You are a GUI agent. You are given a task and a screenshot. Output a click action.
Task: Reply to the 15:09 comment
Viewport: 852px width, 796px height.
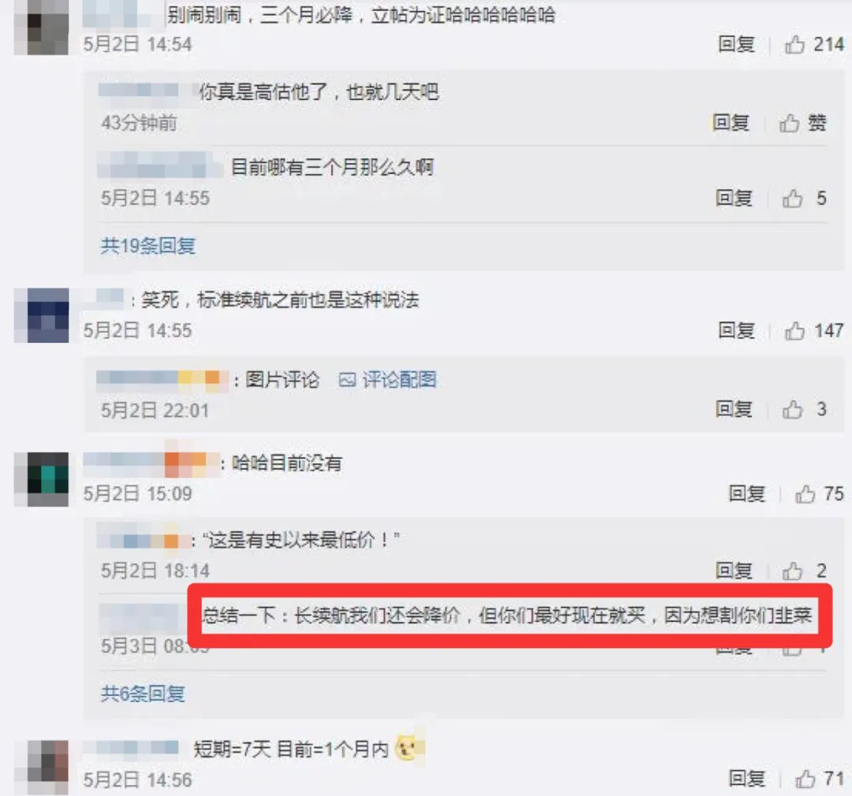click(x=746, y=493)
